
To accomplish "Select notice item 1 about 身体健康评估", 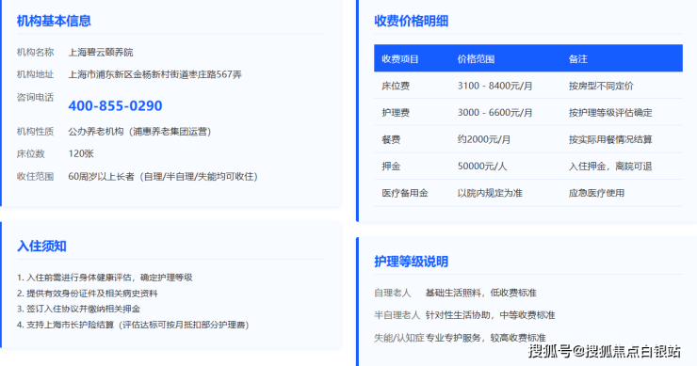I will 105,278.
